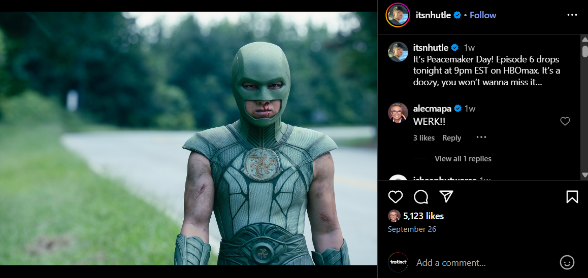Open itsnhutle header profile picture

click(397, 15)
